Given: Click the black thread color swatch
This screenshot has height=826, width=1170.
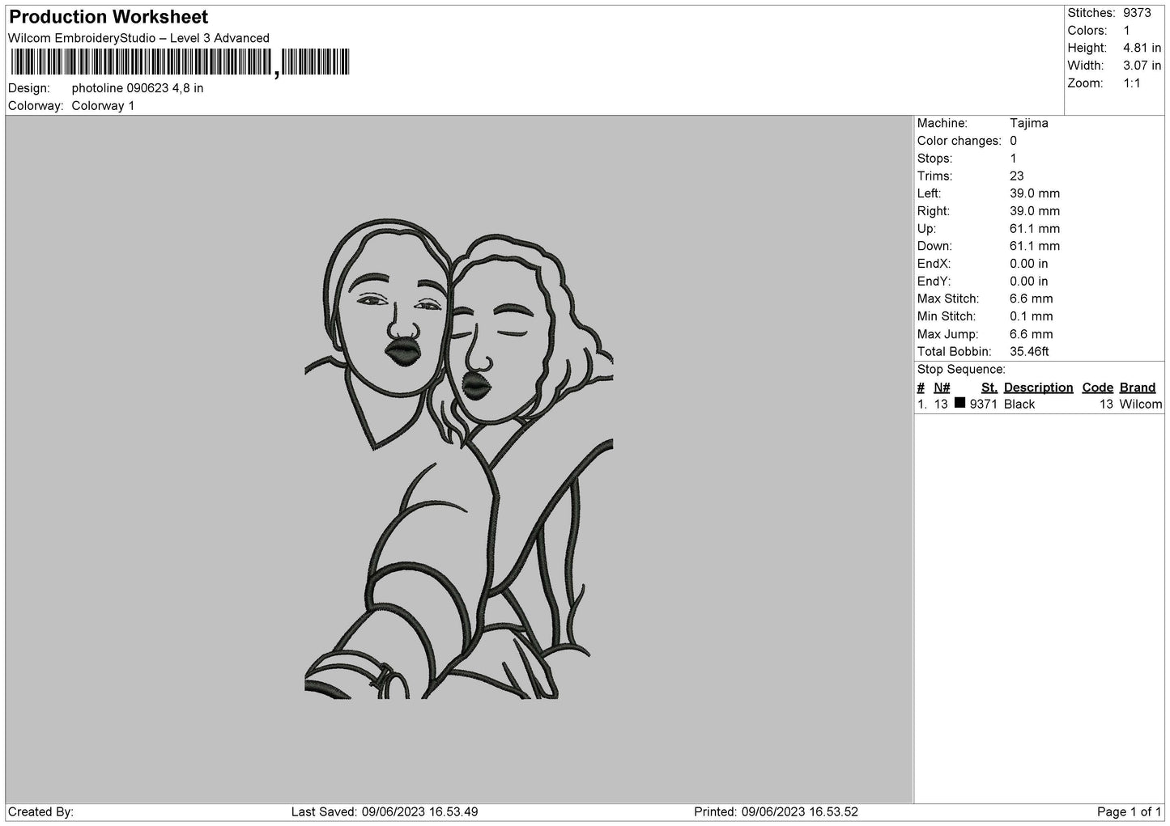Looking at the screenshot, I should point(959,403).
